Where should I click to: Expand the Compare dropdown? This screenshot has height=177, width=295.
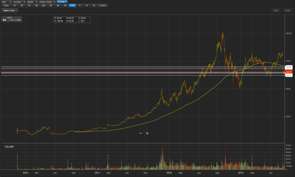click(x=19, y=2)
